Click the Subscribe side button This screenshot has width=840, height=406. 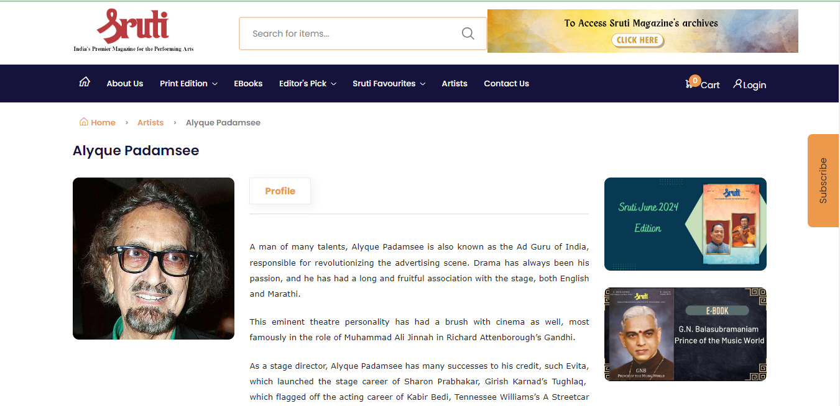click(x=823, y=181)
